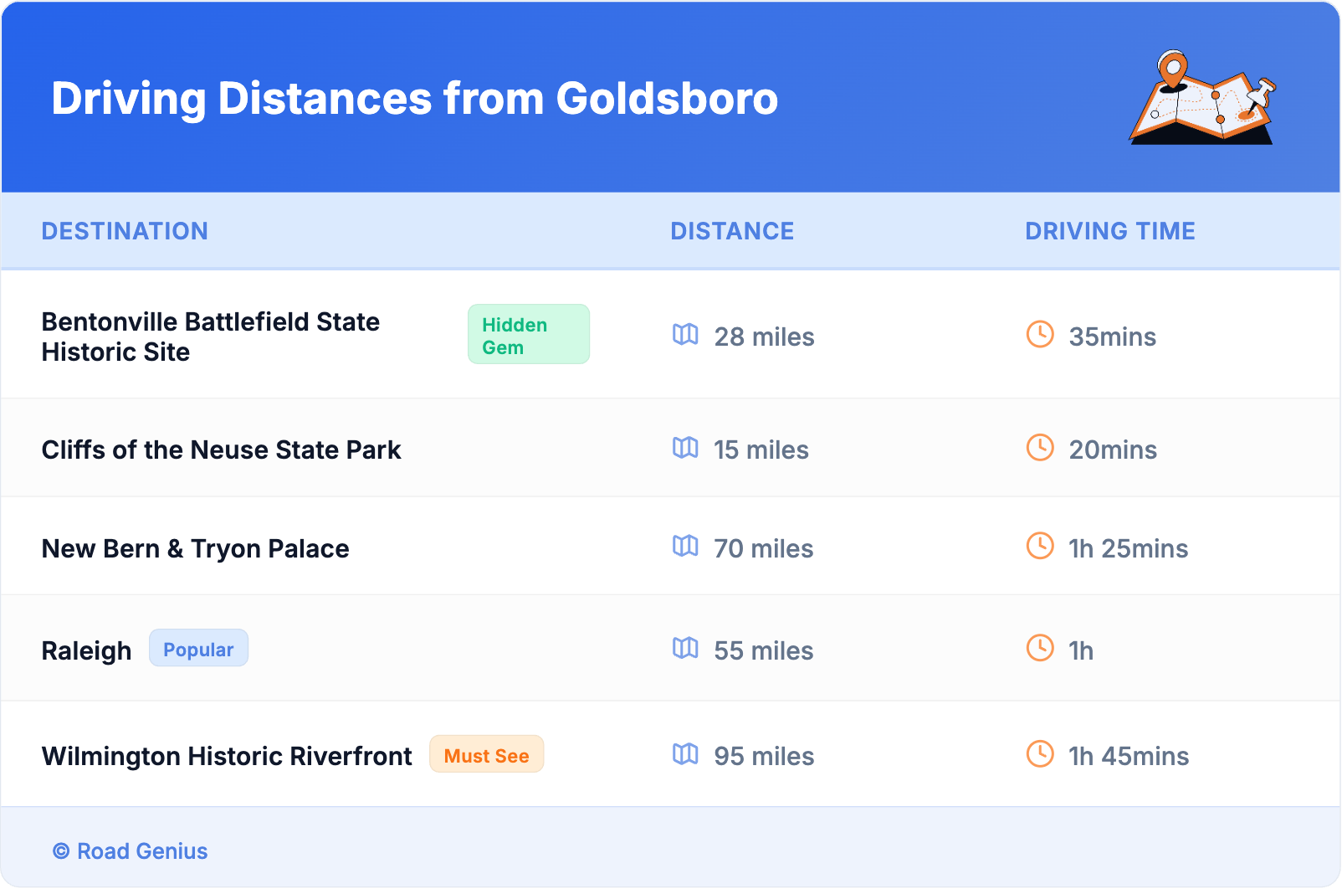Click the Must See badge

click(x=486, y=755)
